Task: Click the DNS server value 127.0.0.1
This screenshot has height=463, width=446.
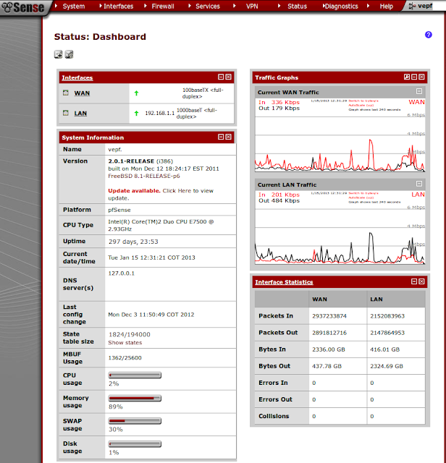Action: click(121, 273)
